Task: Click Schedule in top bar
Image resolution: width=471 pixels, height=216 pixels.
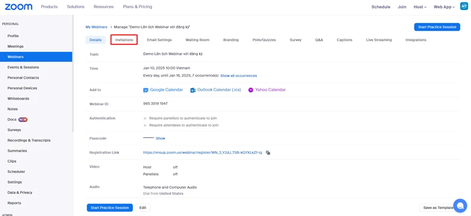Action: click(x=380, y=7)
